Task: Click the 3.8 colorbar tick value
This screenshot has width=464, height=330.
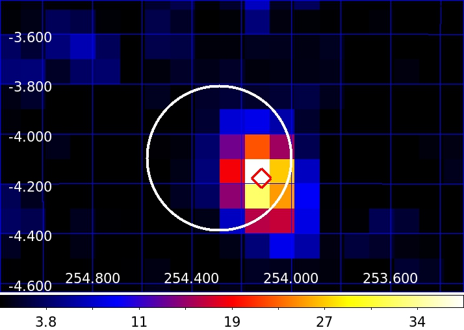Action: click(46, 322)
